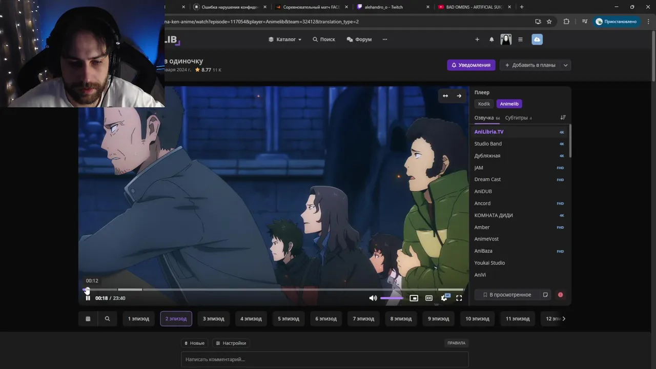
Task: Open a new browser tab
Action: point(522,7)
